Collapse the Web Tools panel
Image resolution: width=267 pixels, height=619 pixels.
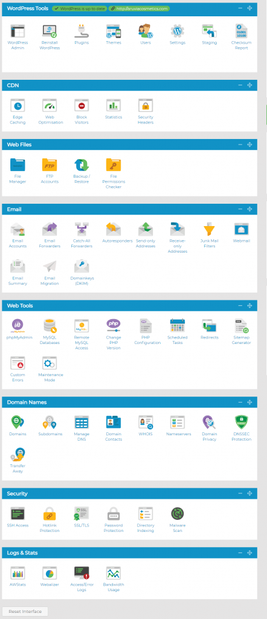coord(240,305)
